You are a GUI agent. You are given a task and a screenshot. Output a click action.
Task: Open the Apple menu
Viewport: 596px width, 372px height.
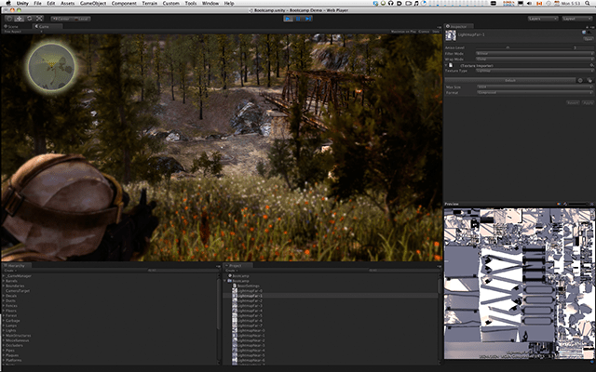pos(8,3)
